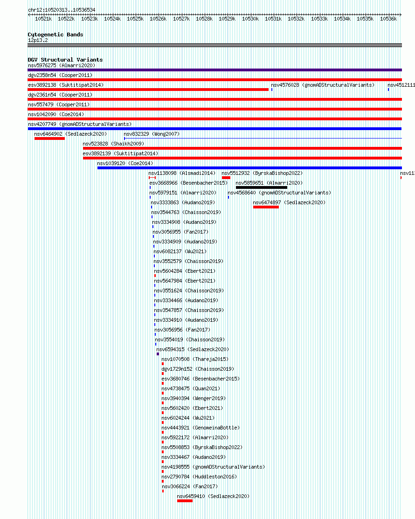415x519 pixels.
Task: Select nsv5508853 (ByrskaBishop2022) entry
Action: tap(202, 448)
